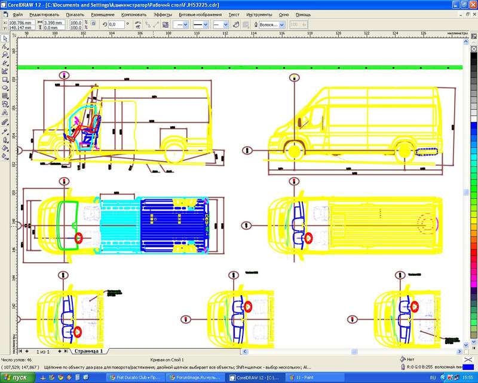Pick the Ellipse tool
This screenshot has width=478, height=383.
pos(5,87)
